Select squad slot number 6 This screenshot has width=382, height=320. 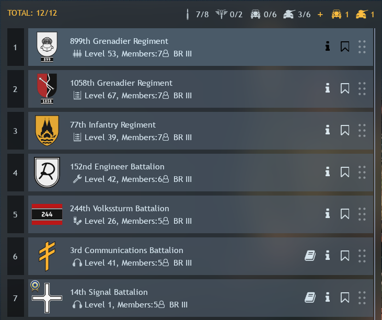pyautogui.click(x=15, y=256)
